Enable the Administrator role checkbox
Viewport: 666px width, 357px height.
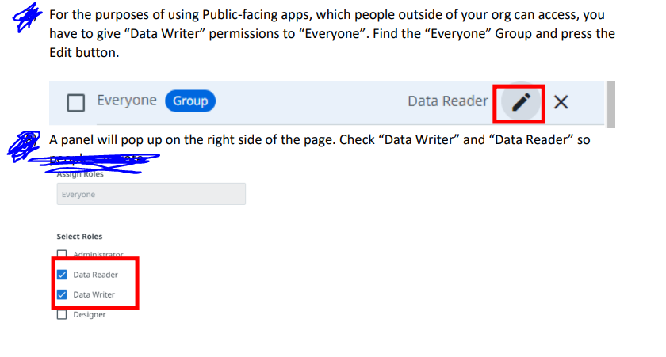pos(62,254)
